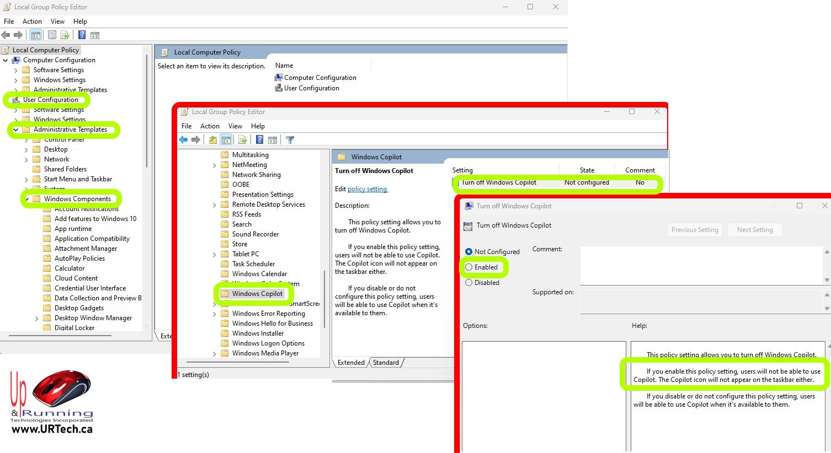Select the Disabled radio button

pyautogui.click(x=469, y=283)
